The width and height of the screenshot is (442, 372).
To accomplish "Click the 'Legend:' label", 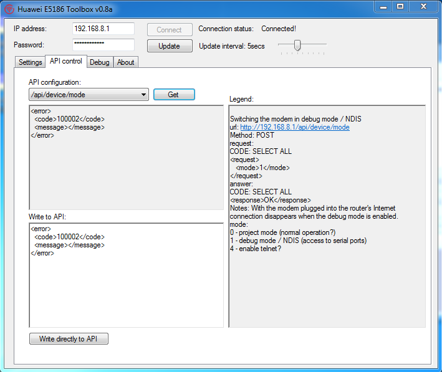I will pos(242,99).
